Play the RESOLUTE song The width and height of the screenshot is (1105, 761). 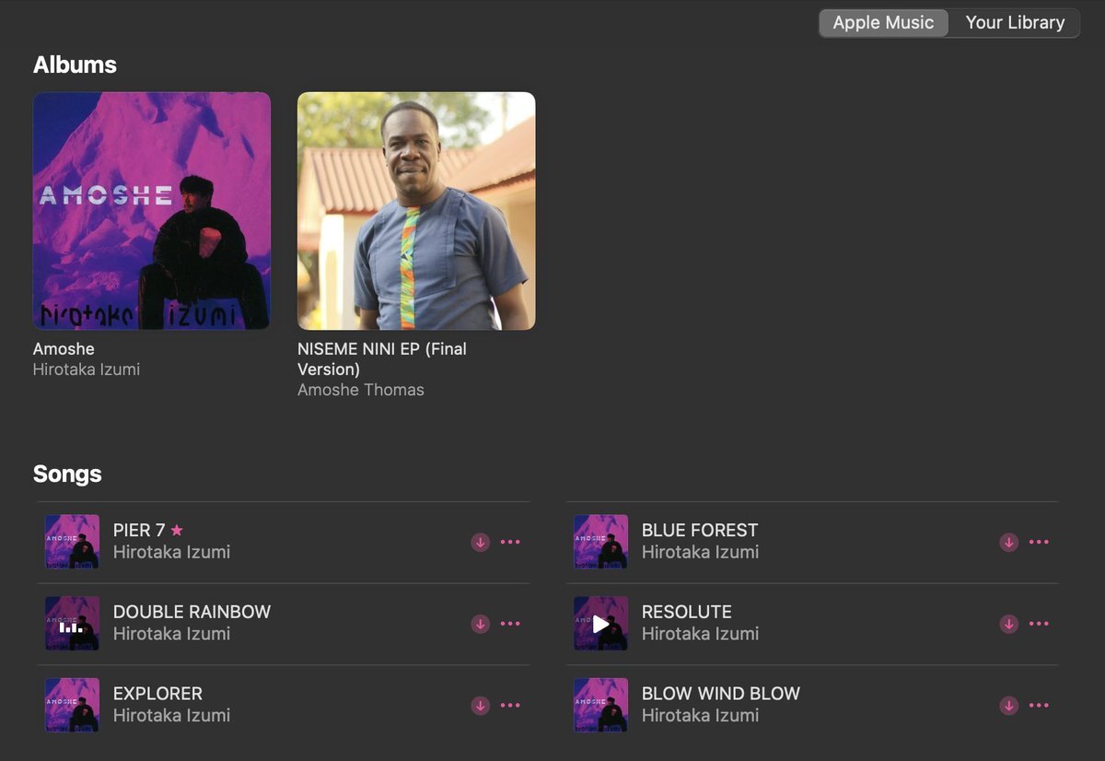tap(600, 624)
